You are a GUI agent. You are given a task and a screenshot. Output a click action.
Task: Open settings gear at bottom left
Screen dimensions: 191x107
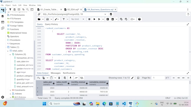pyautogui.click(x=3, y=97)
